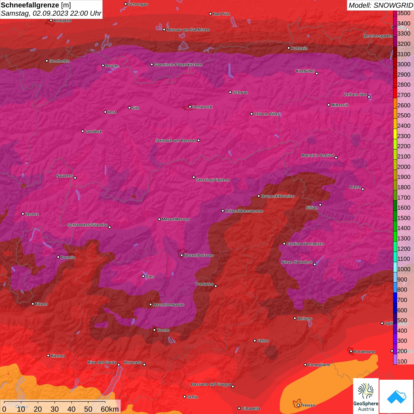
Task: Click the 'Garmisch-Partenkirchen' map label
Action: [178, 64]
